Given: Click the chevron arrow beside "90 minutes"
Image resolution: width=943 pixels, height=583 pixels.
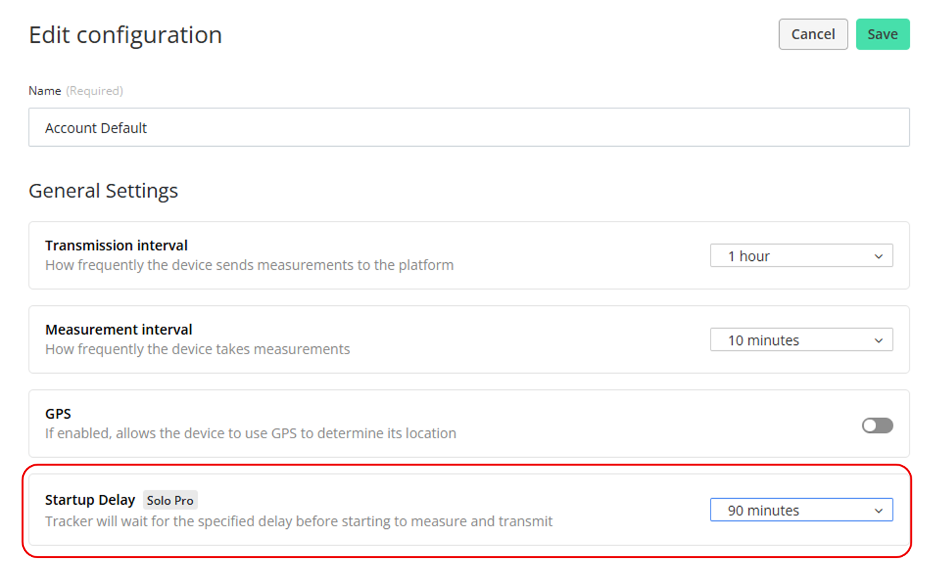Looking at the screenshot, I should tap(878, 511).
